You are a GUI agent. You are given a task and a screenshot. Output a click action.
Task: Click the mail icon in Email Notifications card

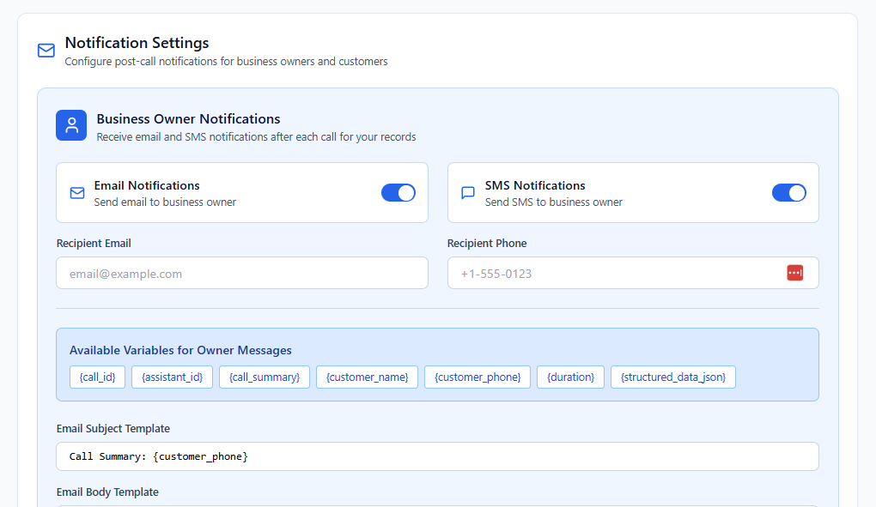click(76, 193)
